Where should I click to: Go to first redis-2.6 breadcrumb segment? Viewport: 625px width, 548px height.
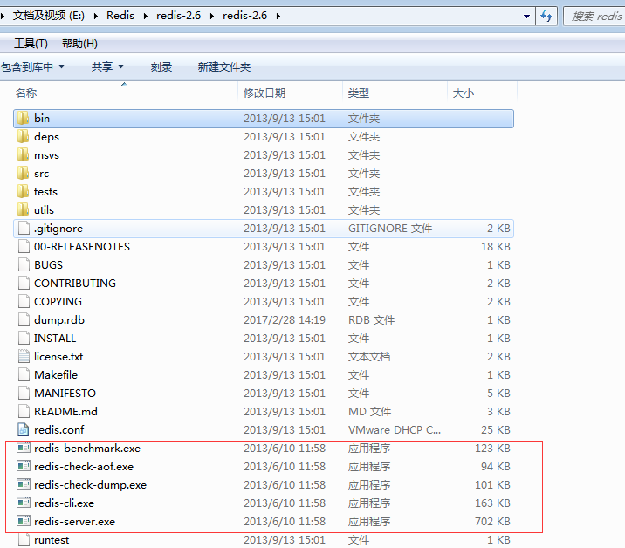point(179,16)
